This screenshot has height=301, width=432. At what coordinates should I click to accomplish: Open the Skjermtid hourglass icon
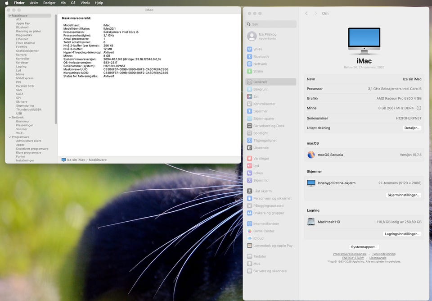click(249, 180)
